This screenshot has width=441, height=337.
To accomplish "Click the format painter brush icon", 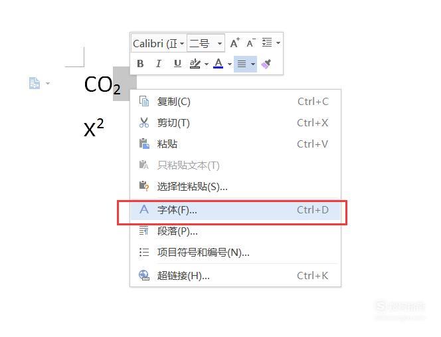I will (266, 64).
